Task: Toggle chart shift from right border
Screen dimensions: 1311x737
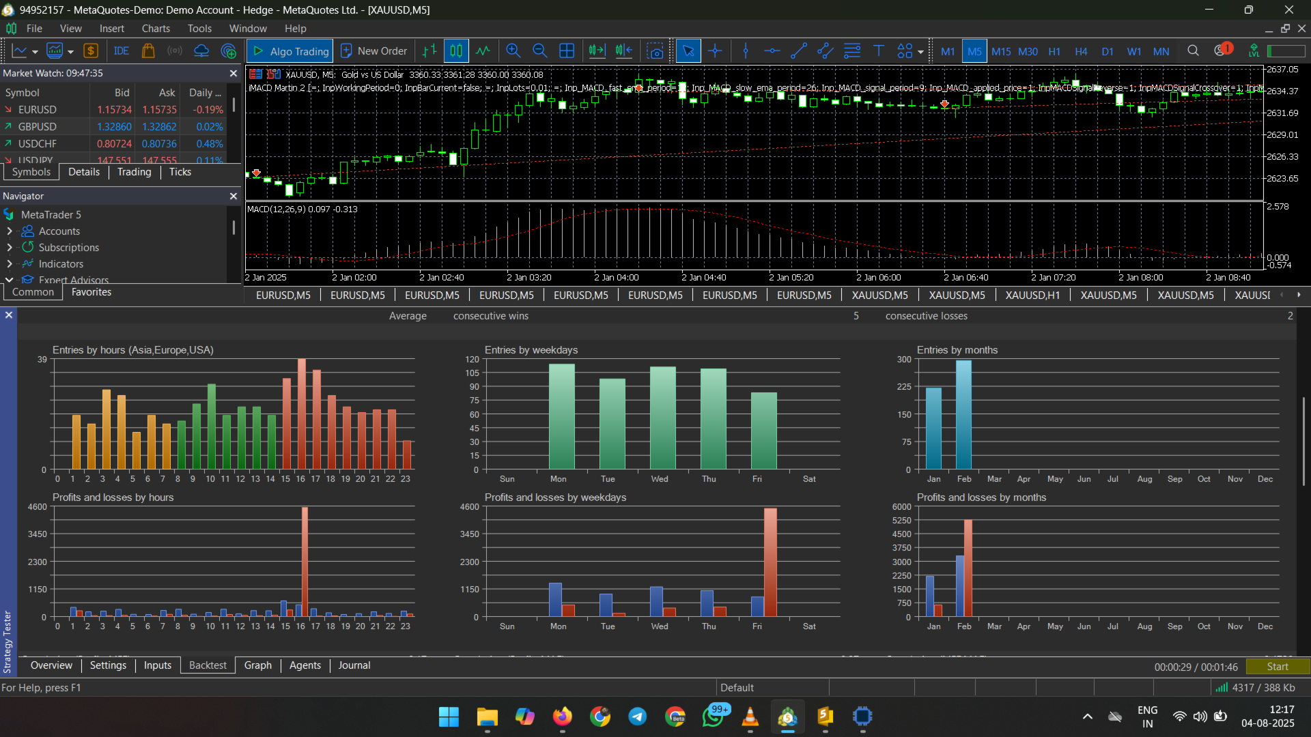Action: point(624,51)
